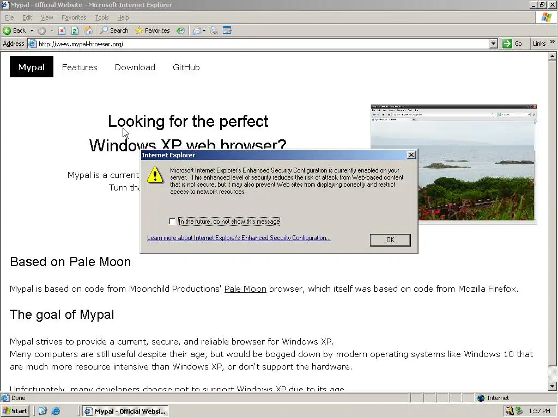Click the security keys tray icon
Image resolution: width=558 pixels, height=418 pixels.
coord(510,411)
